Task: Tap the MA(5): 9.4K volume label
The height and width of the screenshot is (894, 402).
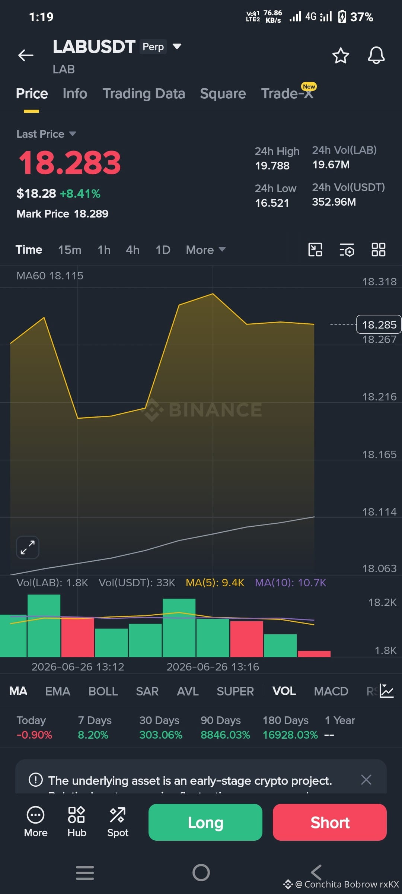Action: point(215,583)
